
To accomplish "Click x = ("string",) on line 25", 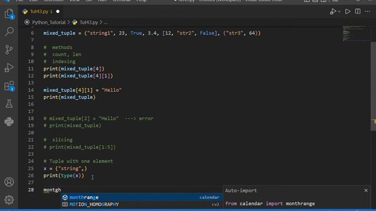I will [65, 168].
